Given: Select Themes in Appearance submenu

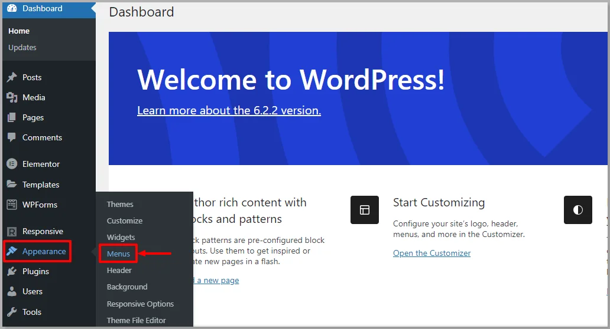Looking at the screenshot, I should coord(120,204).
